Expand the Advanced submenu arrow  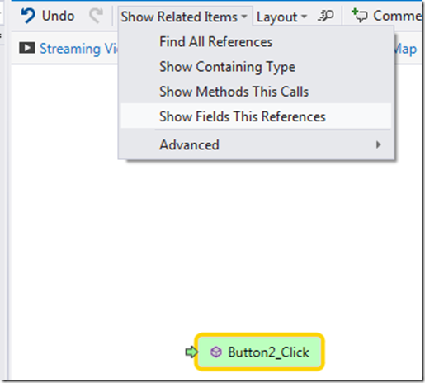379,144
